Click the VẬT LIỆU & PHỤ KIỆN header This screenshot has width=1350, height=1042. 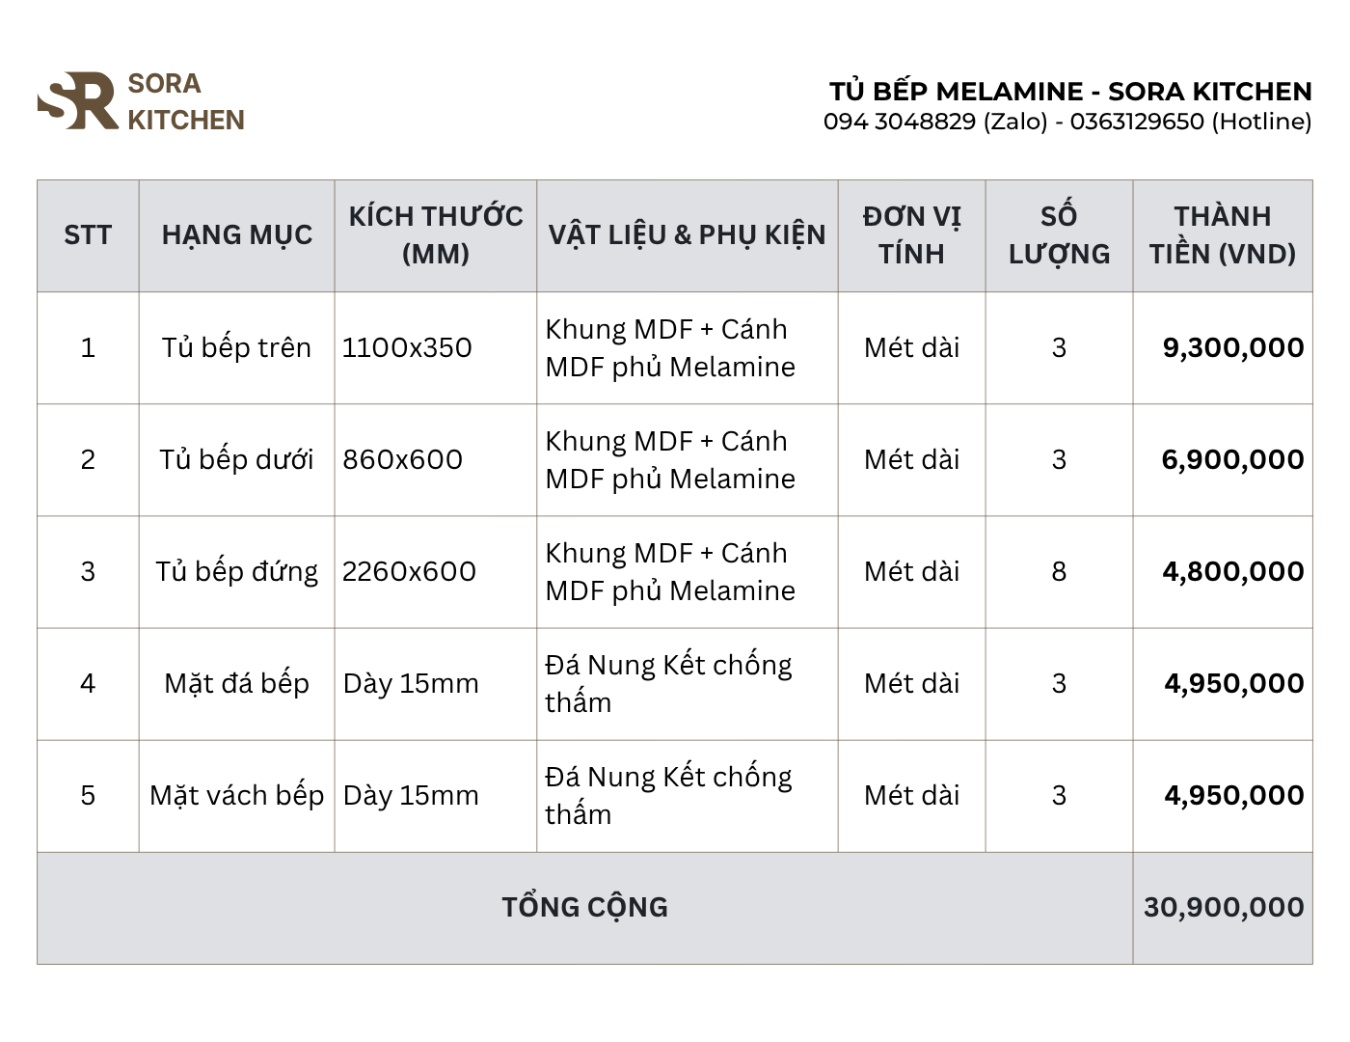pos(687,235)
